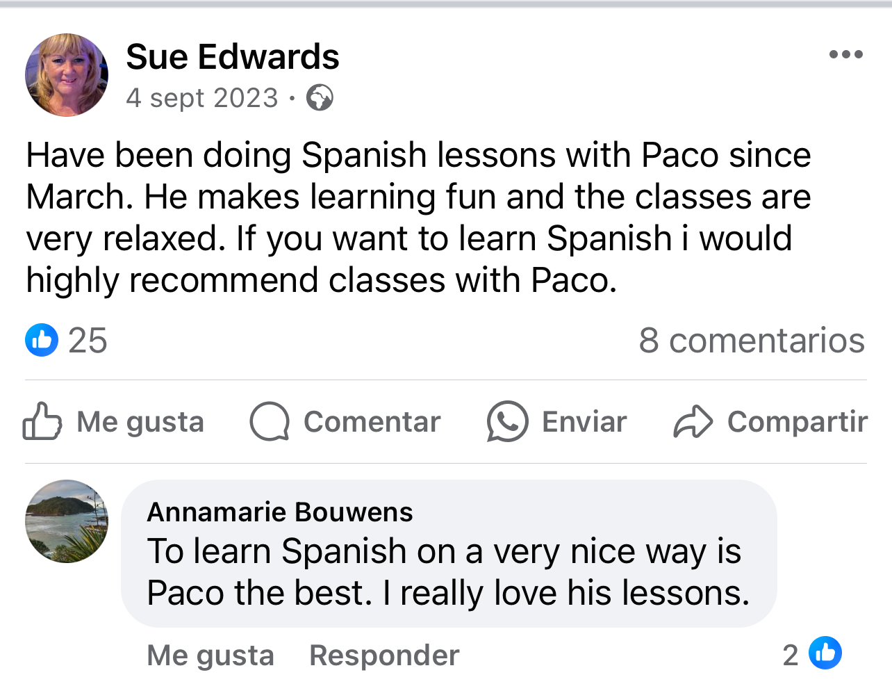Visit Sue Edwards' profile via her name
Screen dimensions: 892x684
(233, 57)
